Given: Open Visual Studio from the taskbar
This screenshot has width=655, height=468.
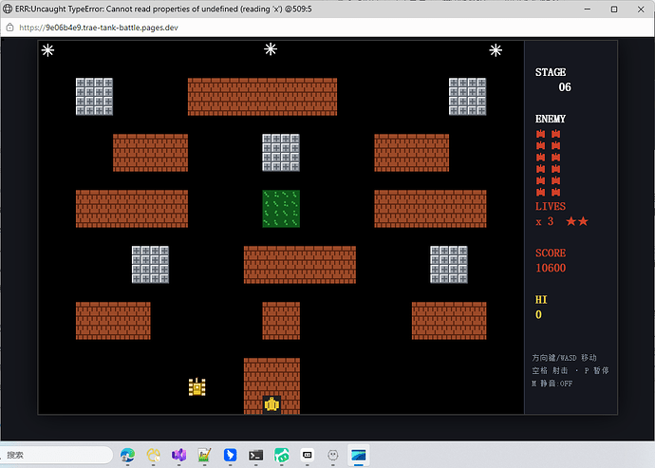Looking at the screenshot, I should pyautogui.click(x=178, y=455).
